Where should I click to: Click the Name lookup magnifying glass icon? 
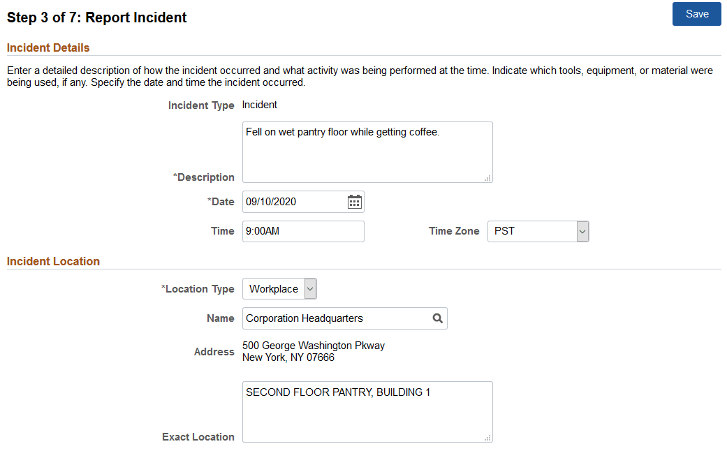click(438, 318)
